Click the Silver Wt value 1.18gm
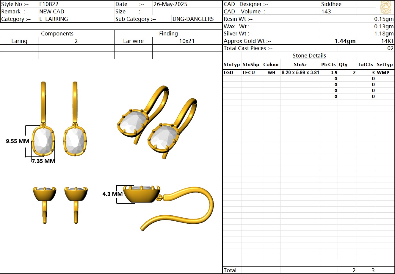Viewport: 395px width, 274px height. pos(384,34)
